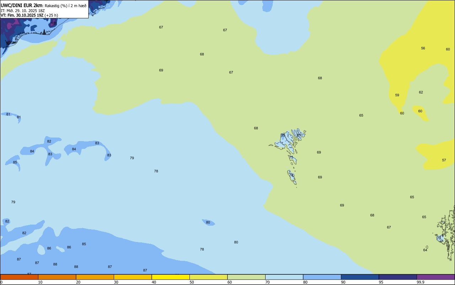Select the pale yellow 50–60 legend swatch
This screenshot has height=285, width=455.
click(x=208, y=277)
